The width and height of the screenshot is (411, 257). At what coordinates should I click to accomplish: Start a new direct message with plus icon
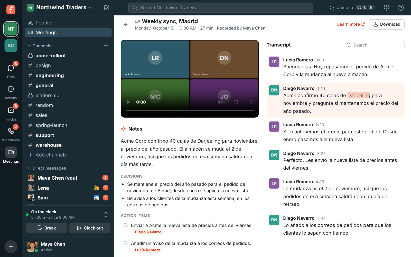106,168
